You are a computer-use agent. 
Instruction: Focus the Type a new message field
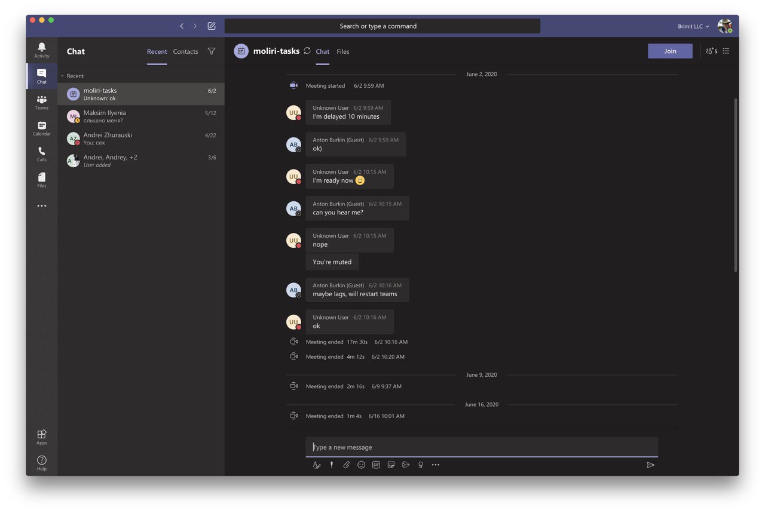coord(482,447)
